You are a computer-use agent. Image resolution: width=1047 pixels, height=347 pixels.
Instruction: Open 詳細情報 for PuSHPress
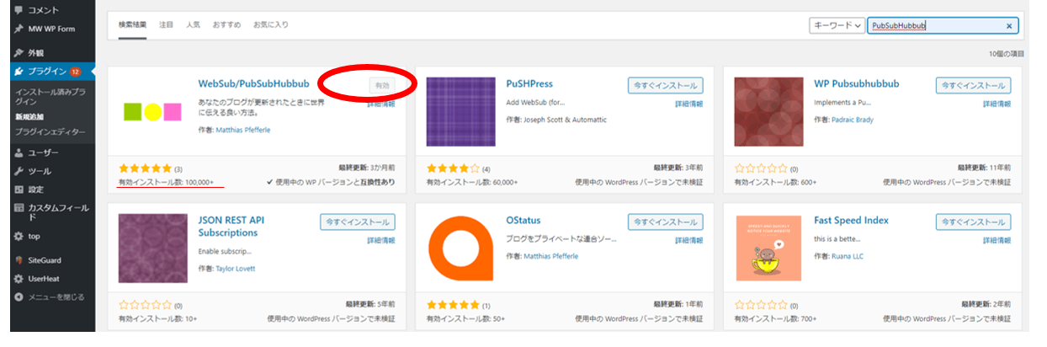pos(688,104)
